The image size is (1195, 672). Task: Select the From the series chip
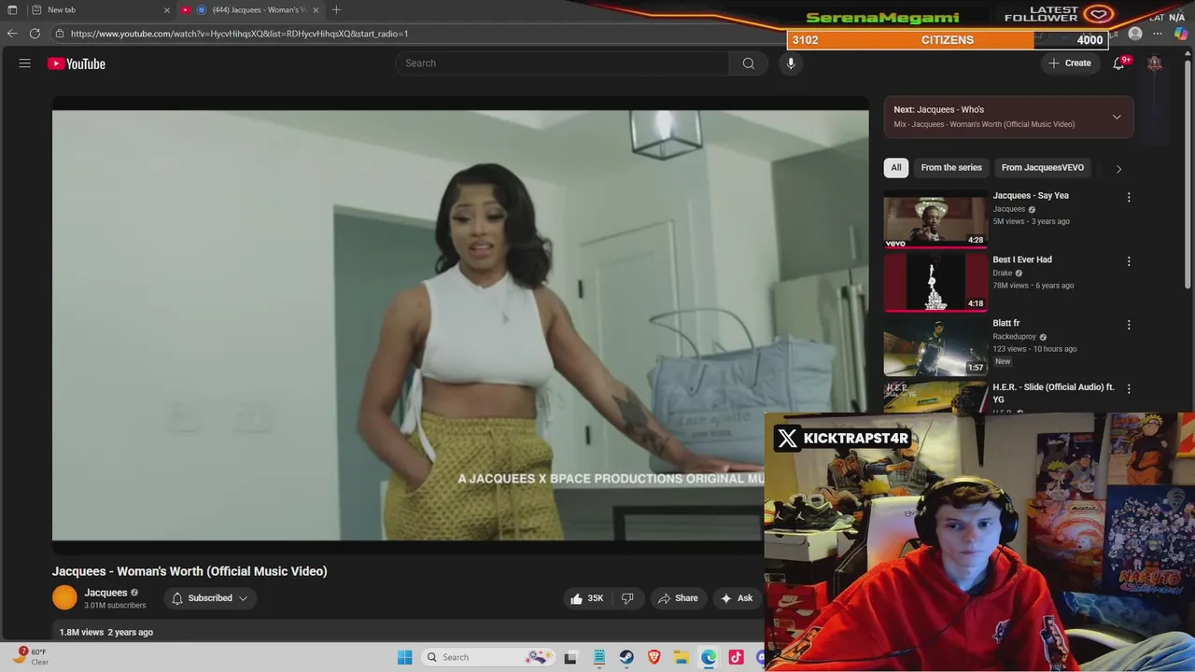951,168
